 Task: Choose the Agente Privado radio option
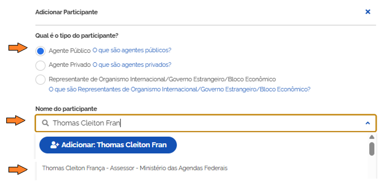coord(40,65)
